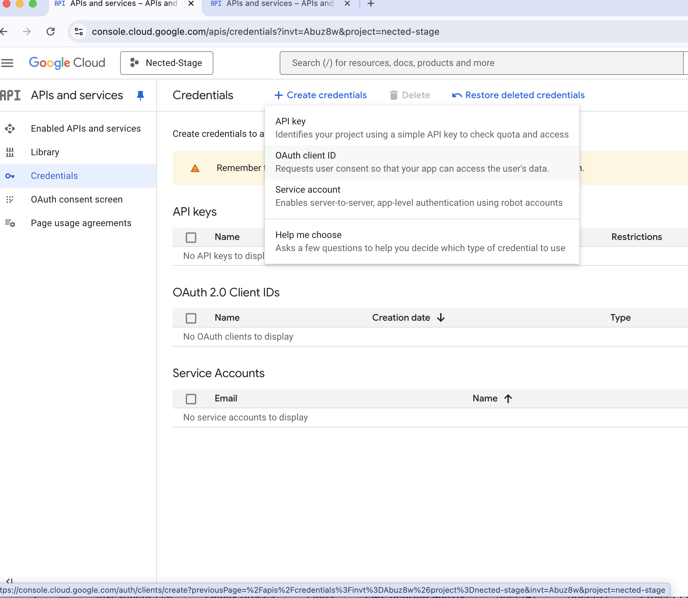Screen dimensions: 688x598
Task: Open the hamburger navigation menu
Action: [x=7, y=63]
